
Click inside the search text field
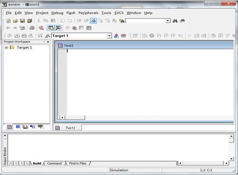coord(146,21)
